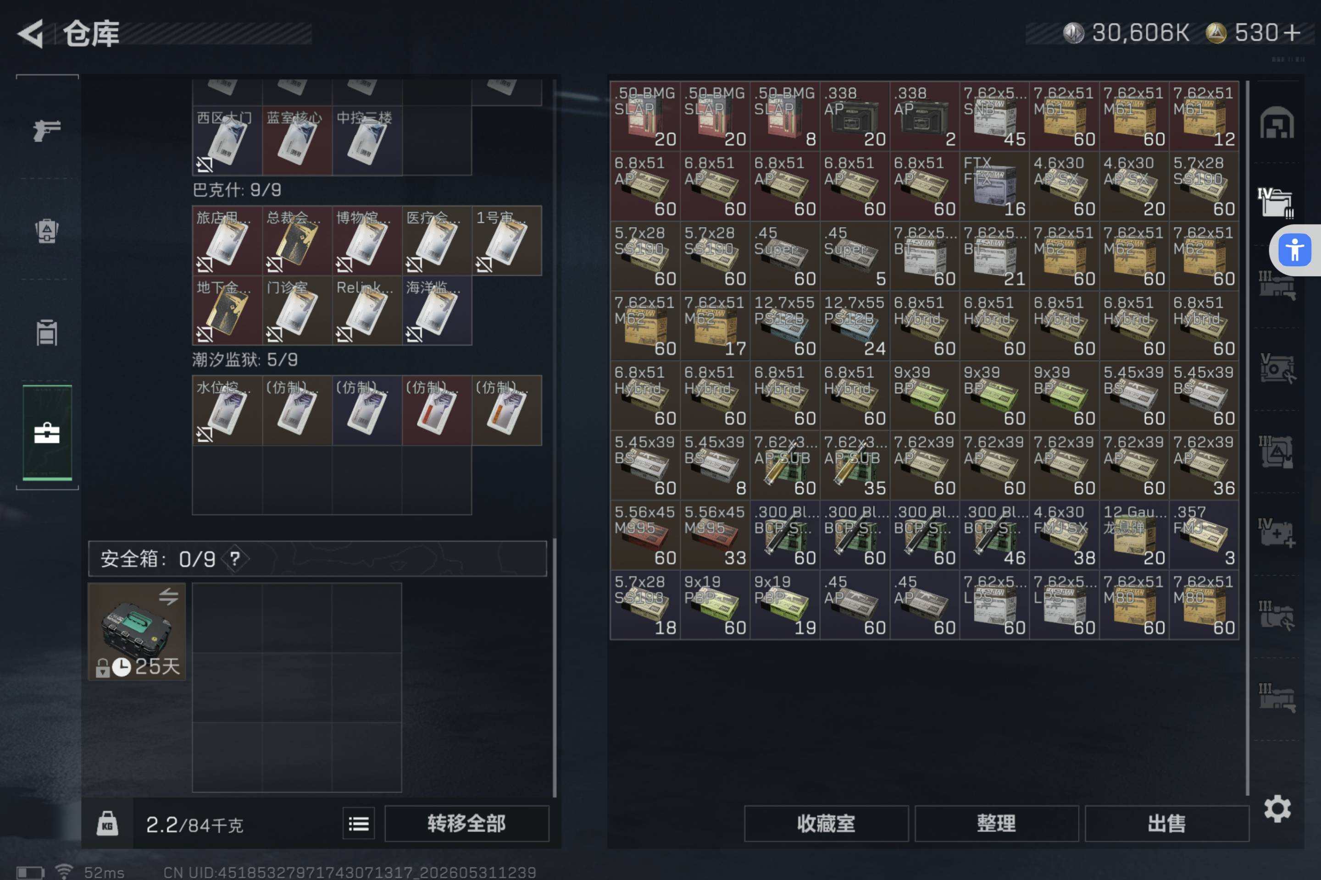Click the silver coin currency icon
Image resolution: width=1321 pixels, height=880 pixels.
coord(1073,33)
